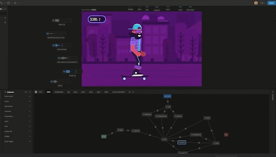276x157 pixels.
Task: Open the 75% dropdown in the state machine bar
Action: coord(41,92)
